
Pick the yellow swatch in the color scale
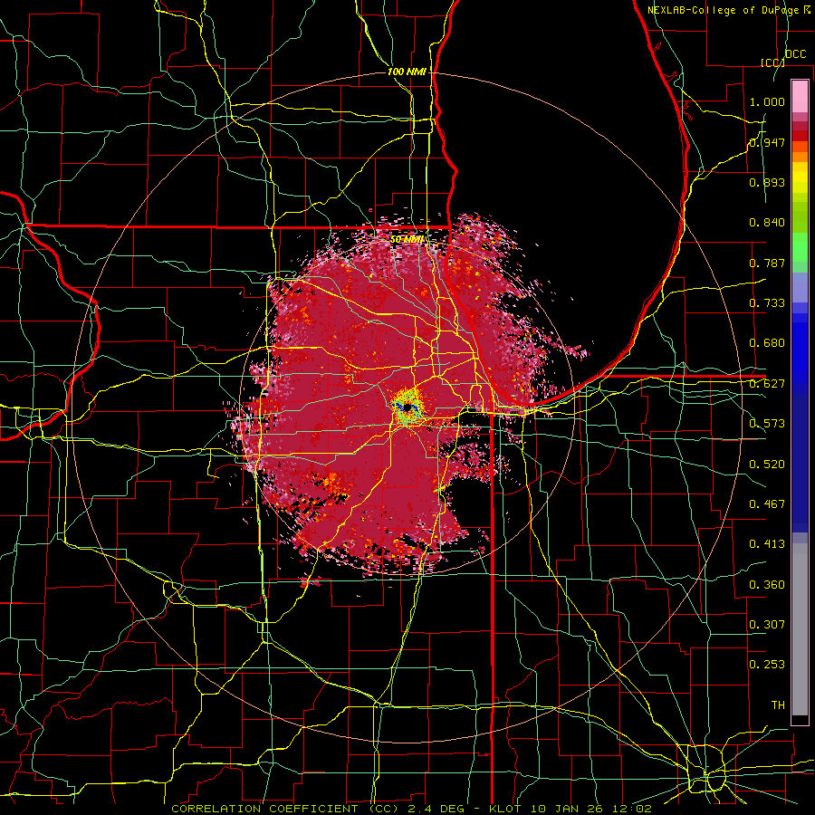click(x=800, y=177)
